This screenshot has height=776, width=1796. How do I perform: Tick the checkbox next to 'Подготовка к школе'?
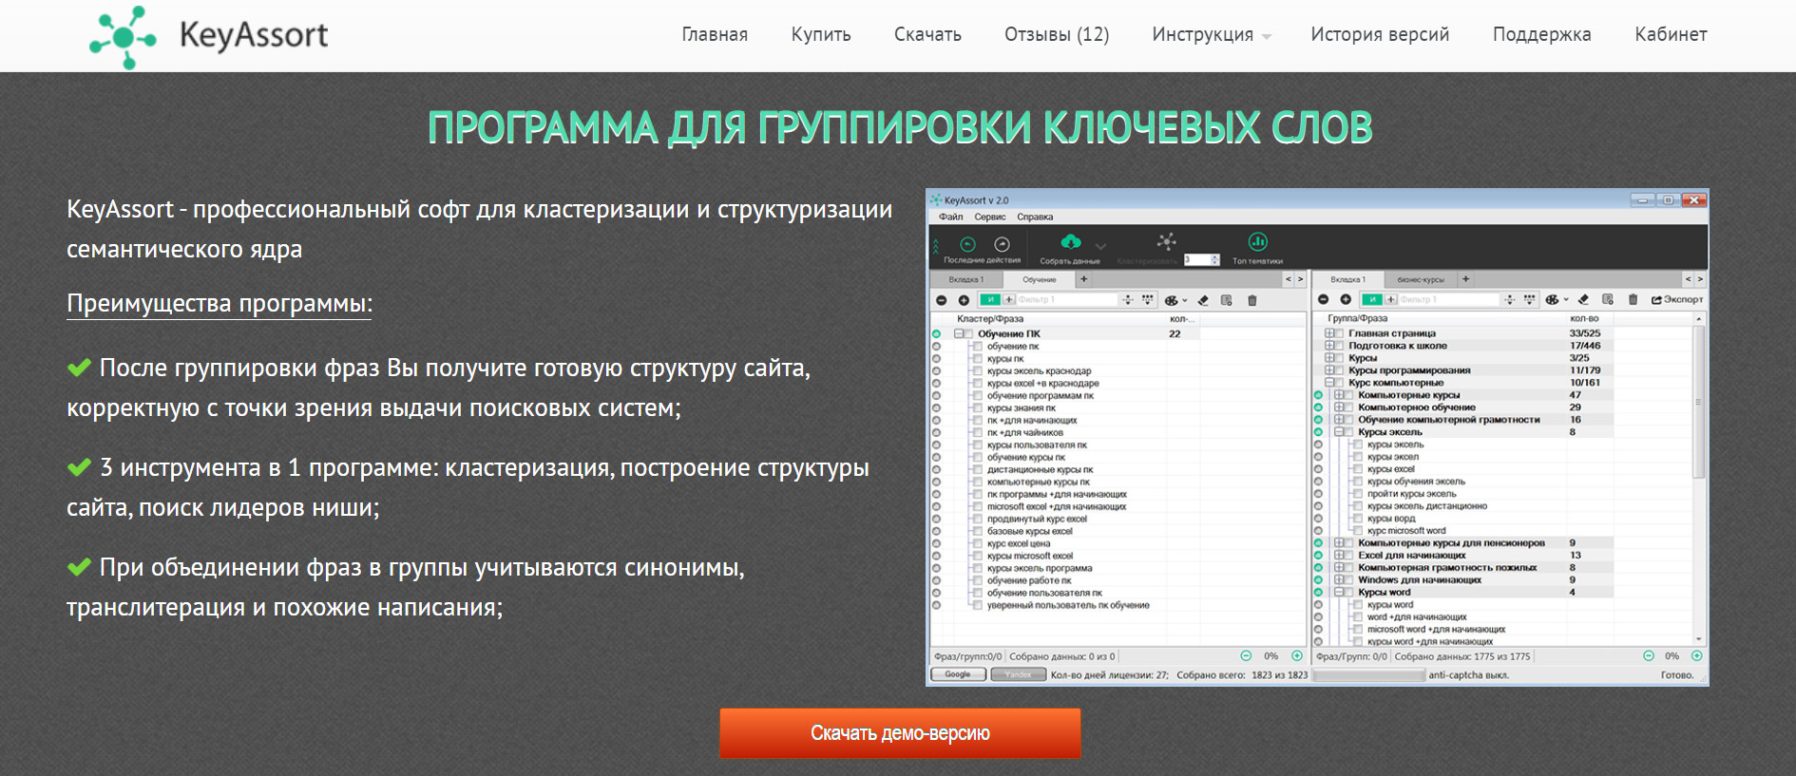(1339, 346)
